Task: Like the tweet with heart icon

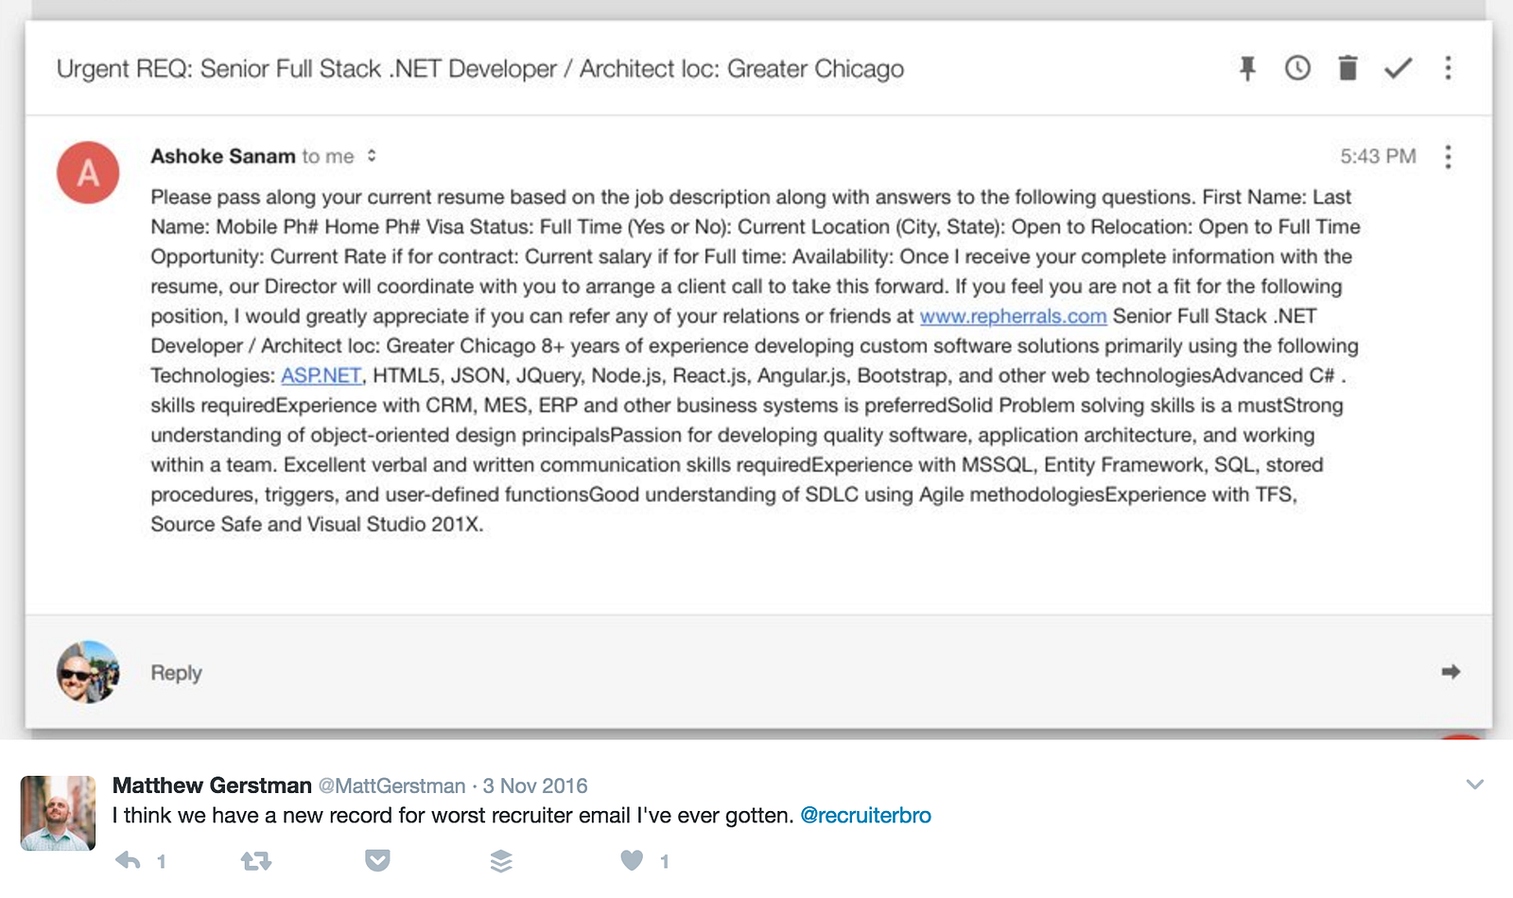Action: [x=632, y=860]
